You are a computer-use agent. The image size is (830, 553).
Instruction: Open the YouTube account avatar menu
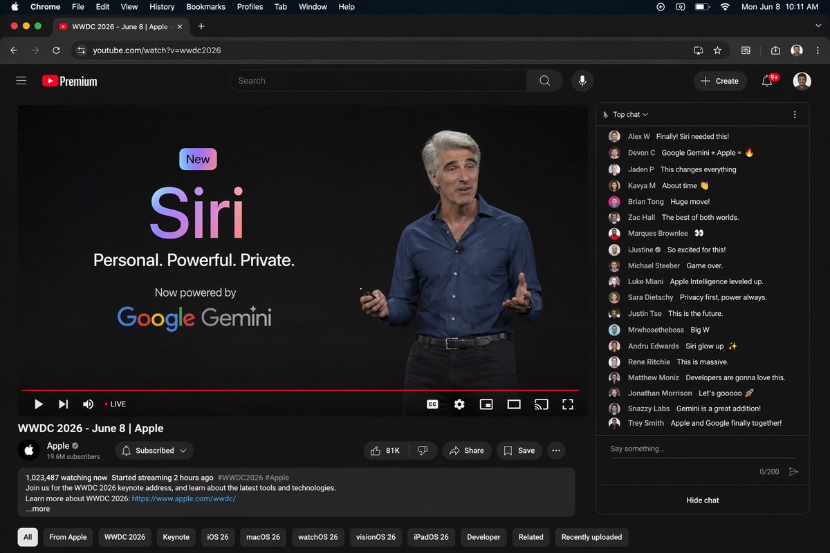tap(802, 81)
